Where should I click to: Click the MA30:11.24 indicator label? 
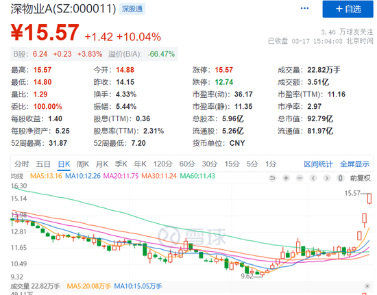click(x=159, y=176)
